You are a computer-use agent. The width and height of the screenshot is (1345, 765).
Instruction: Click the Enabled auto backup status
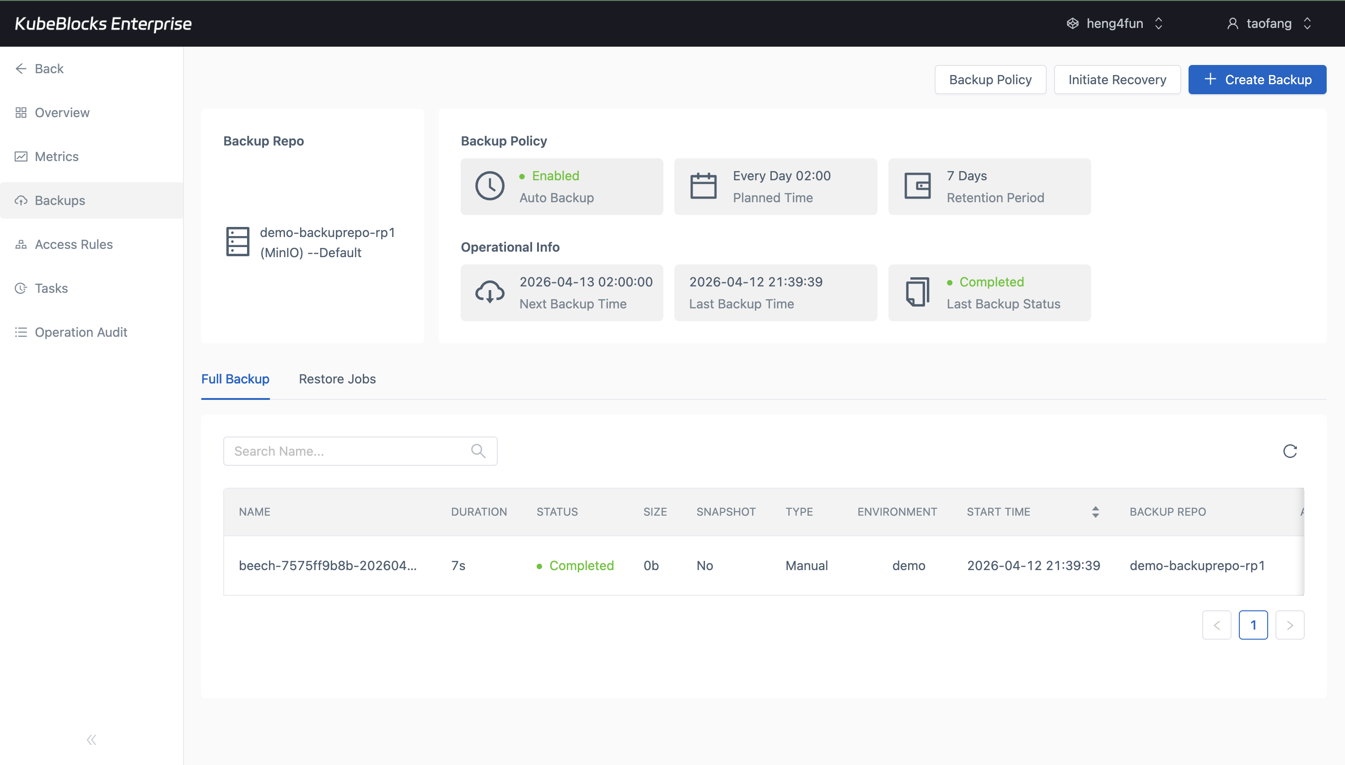[x=555, y=176]
